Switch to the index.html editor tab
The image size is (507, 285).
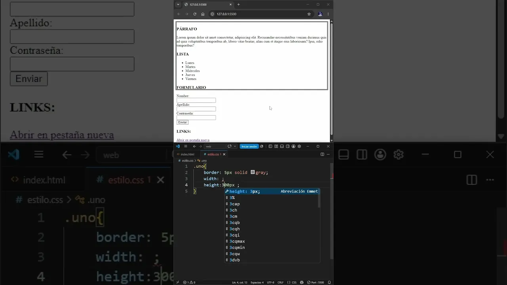(x=185, y=154)
